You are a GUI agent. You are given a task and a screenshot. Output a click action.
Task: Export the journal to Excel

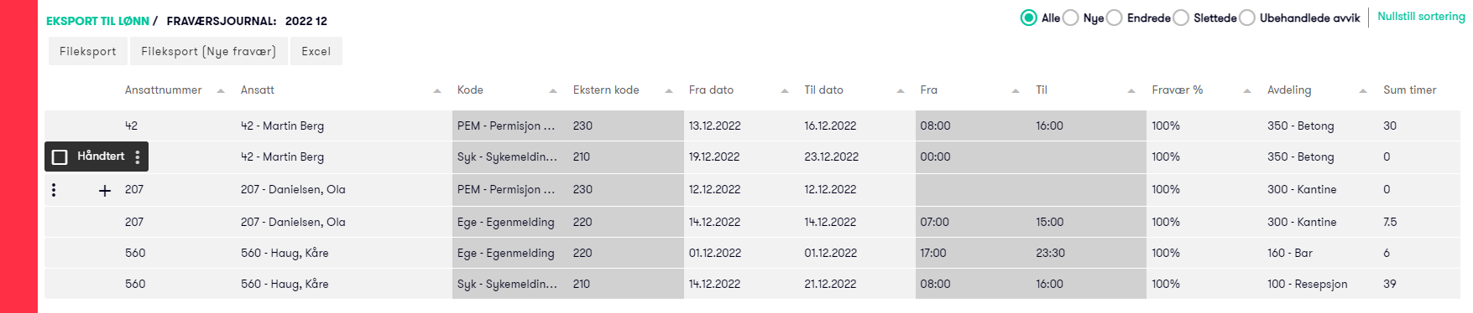point(316,51)
